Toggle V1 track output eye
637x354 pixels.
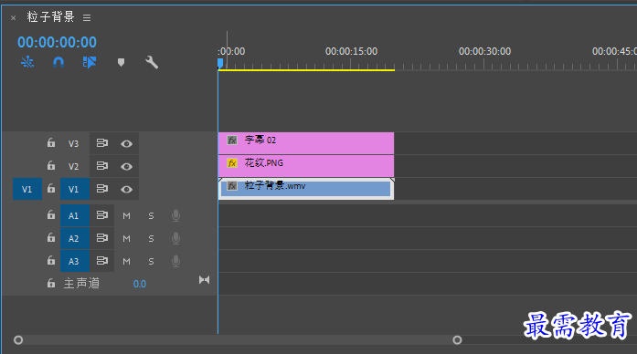point(126,190)
